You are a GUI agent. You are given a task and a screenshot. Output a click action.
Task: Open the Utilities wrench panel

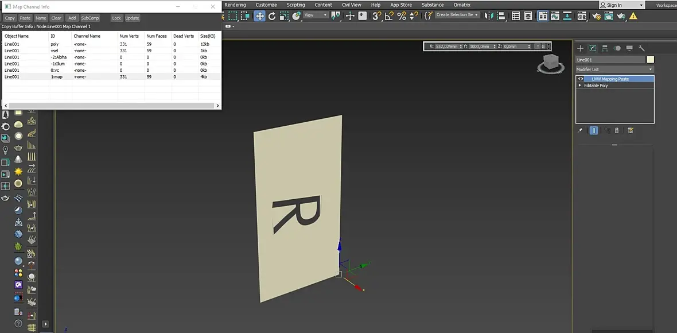pyautogui.click(x=641, y=48)
